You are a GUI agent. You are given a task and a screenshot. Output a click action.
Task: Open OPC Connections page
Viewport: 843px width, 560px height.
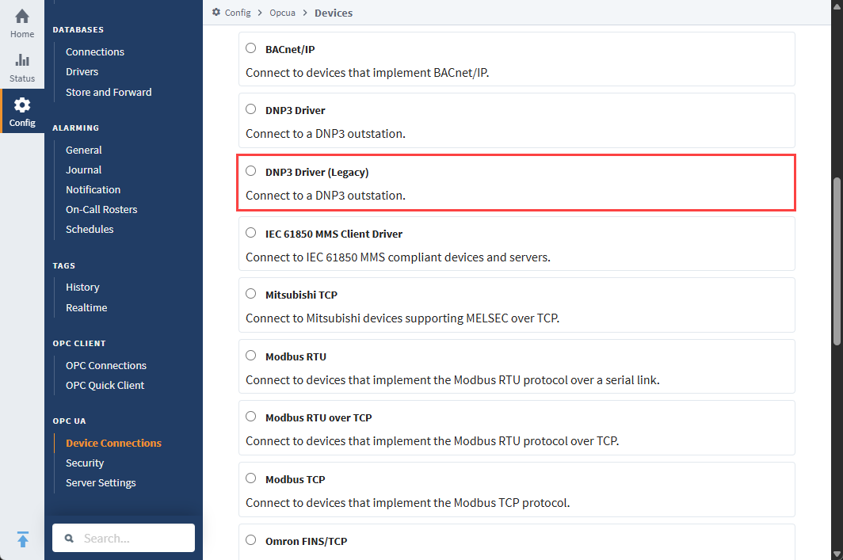pos(106,365)
